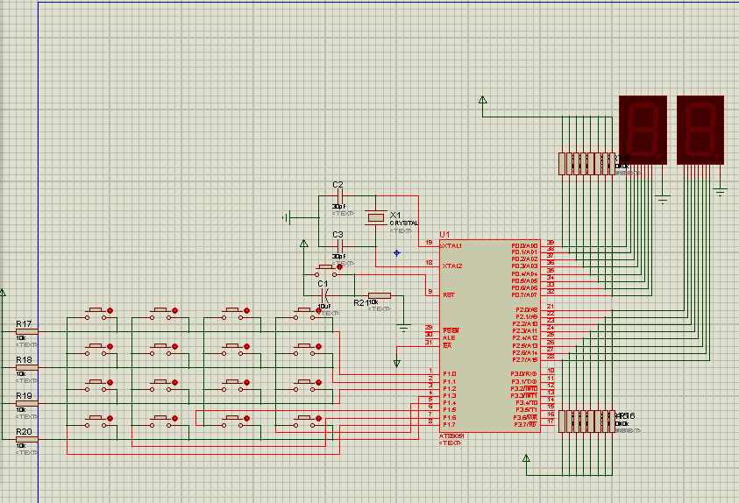Click the P1.7 pin label on U1

pyautogui.click(x=449, y=425)
